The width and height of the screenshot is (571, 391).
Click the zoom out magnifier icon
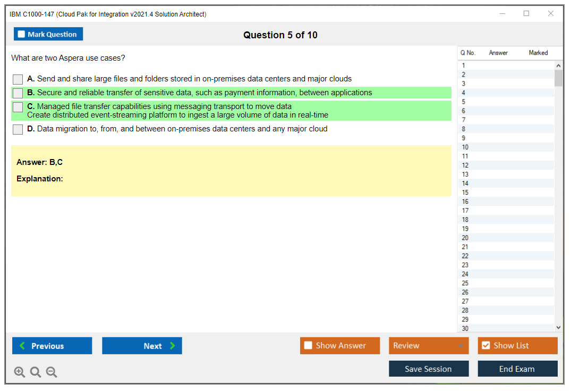point(52,372)
